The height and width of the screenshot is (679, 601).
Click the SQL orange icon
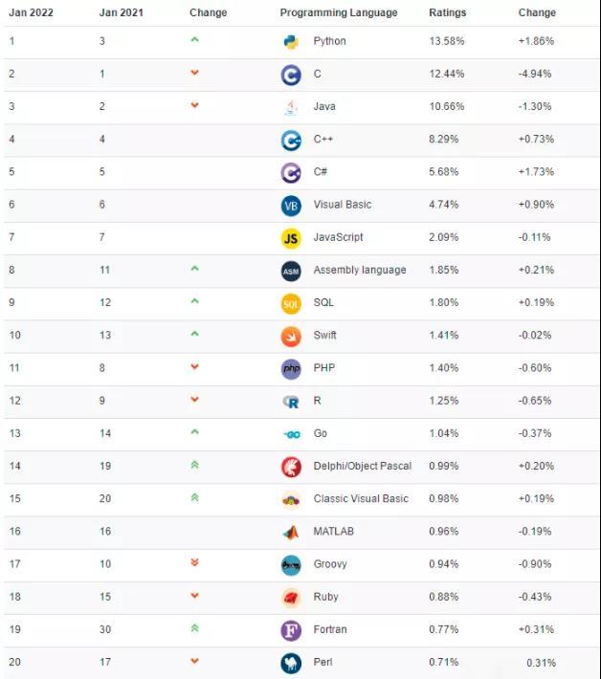(x=291, y=303)
